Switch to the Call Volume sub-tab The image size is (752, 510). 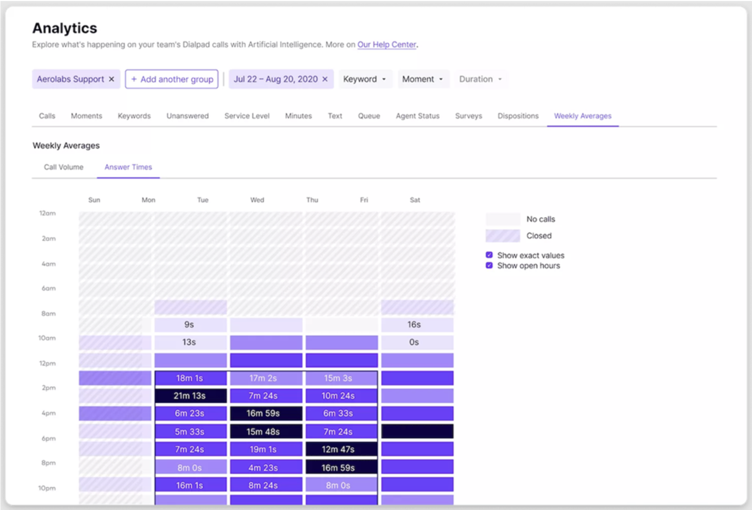coord(63,167)
